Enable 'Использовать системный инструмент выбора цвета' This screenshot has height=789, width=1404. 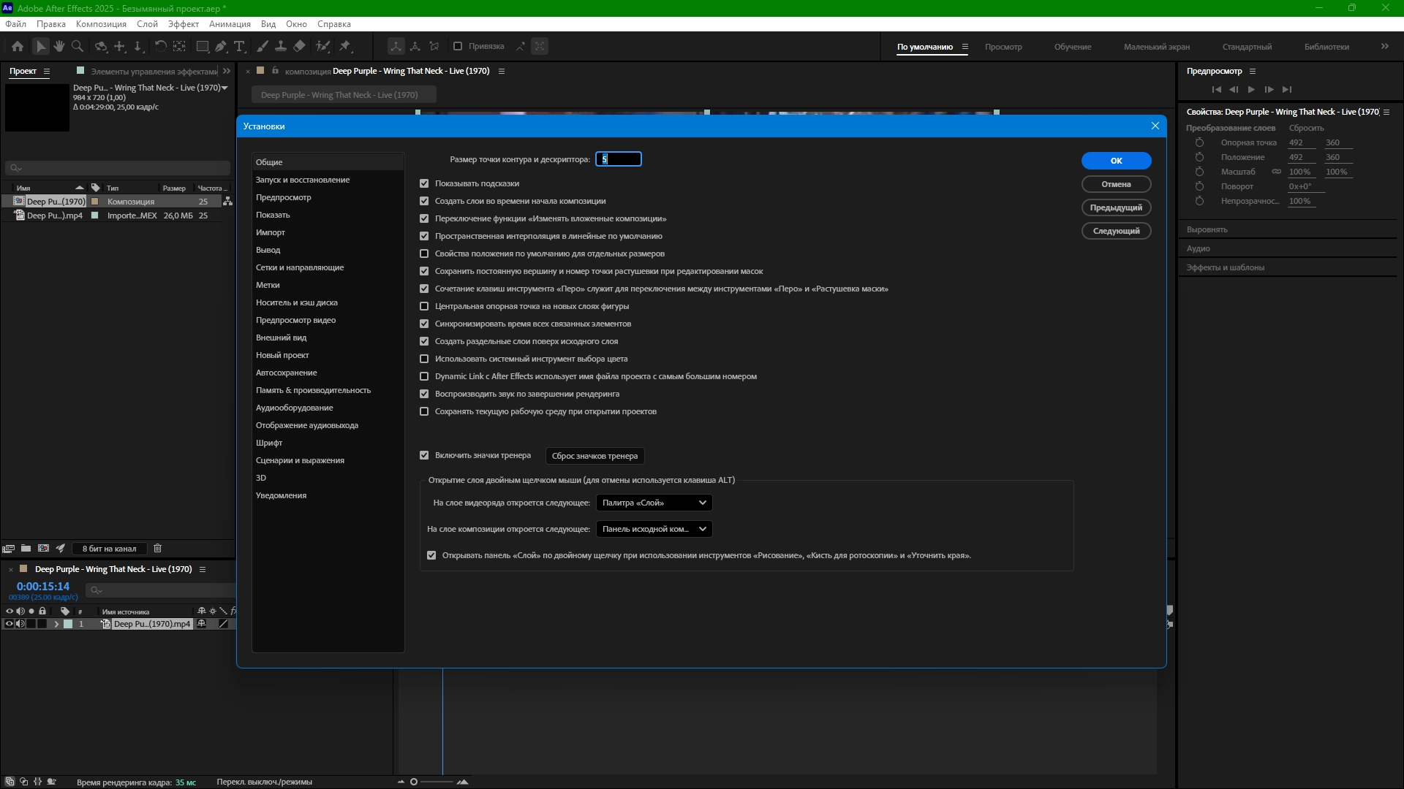(x=424, y=359)
